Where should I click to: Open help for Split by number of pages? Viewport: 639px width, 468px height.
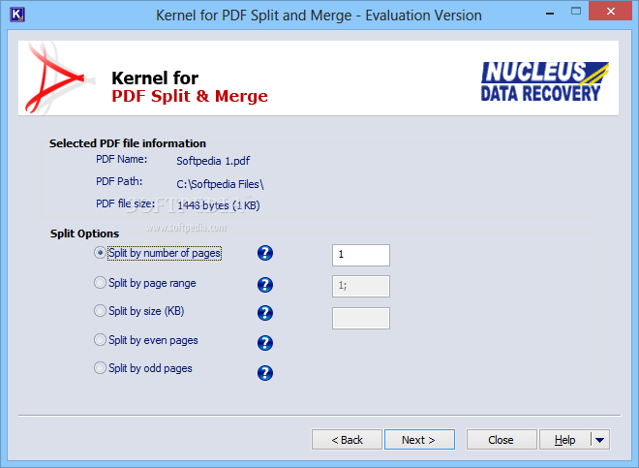pos(265,253)
